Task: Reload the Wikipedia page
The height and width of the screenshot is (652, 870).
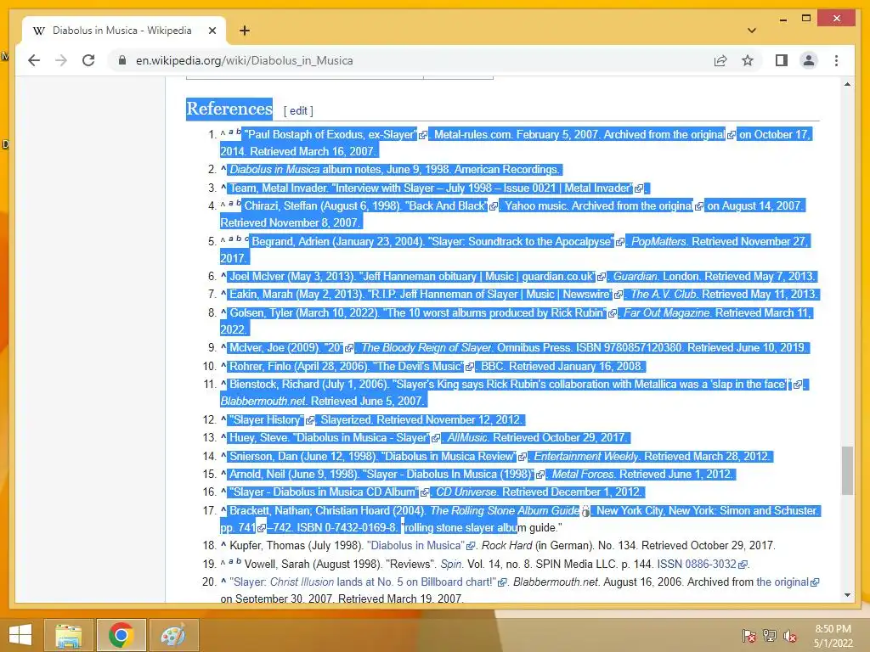Action: pos(88,60)
